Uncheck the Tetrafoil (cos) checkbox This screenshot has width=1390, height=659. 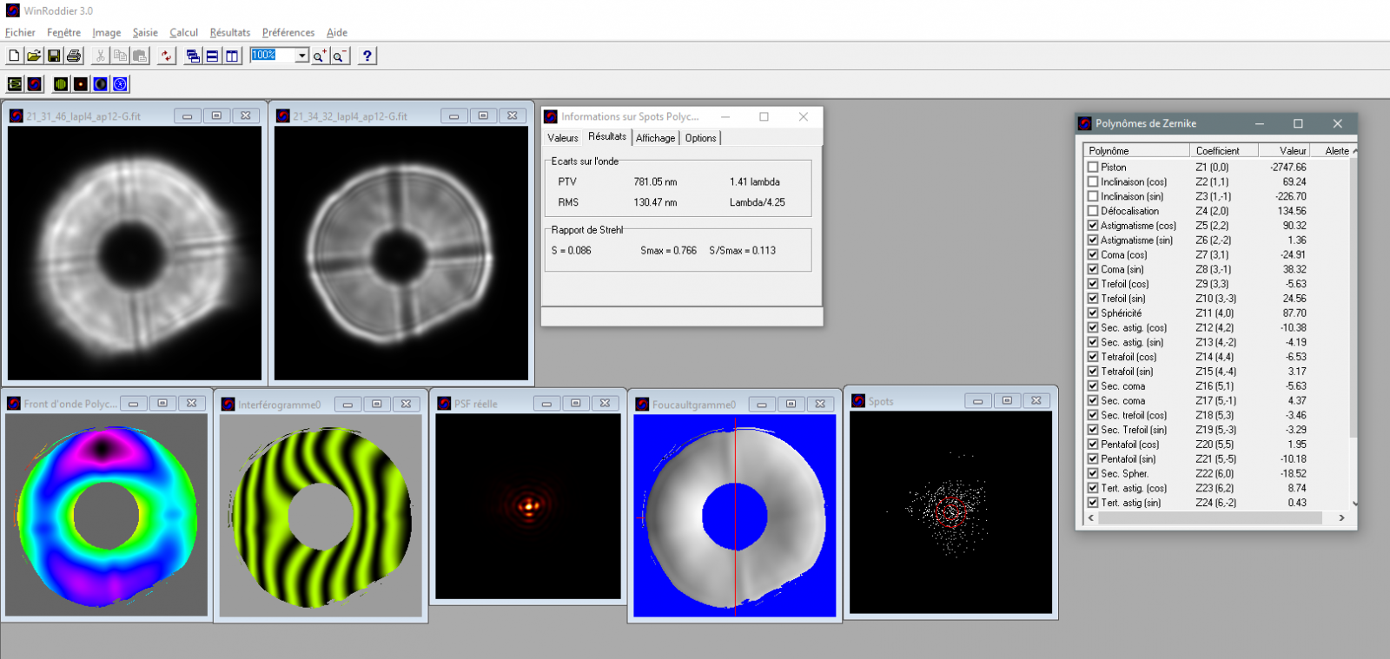click(1093, 357)
